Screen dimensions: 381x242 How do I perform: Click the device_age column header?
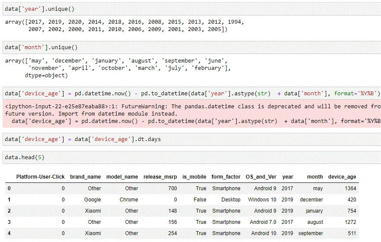coord(342,177)
